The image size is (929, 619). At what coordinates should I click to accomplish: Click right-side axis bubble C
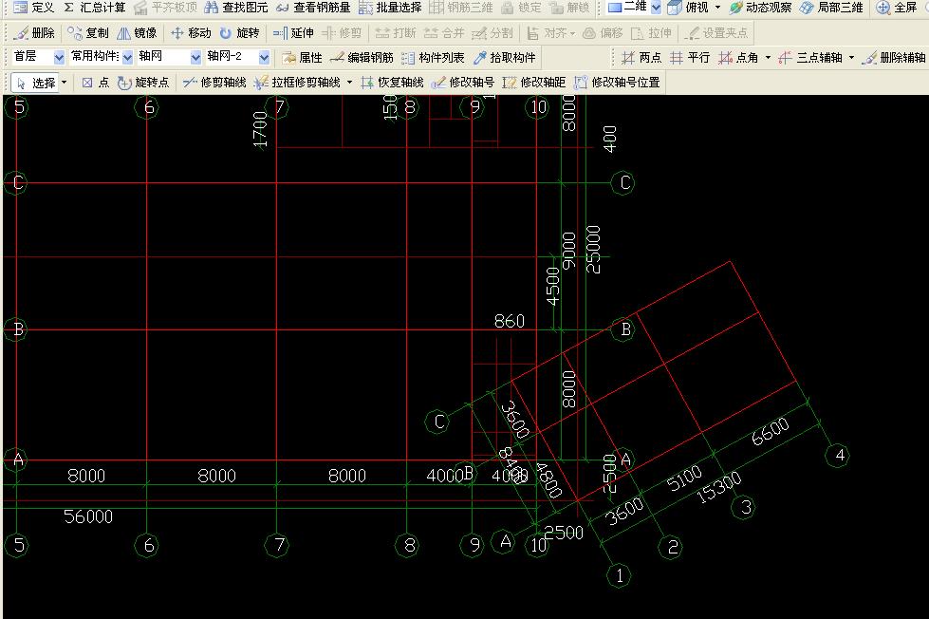tap(624, 182)
